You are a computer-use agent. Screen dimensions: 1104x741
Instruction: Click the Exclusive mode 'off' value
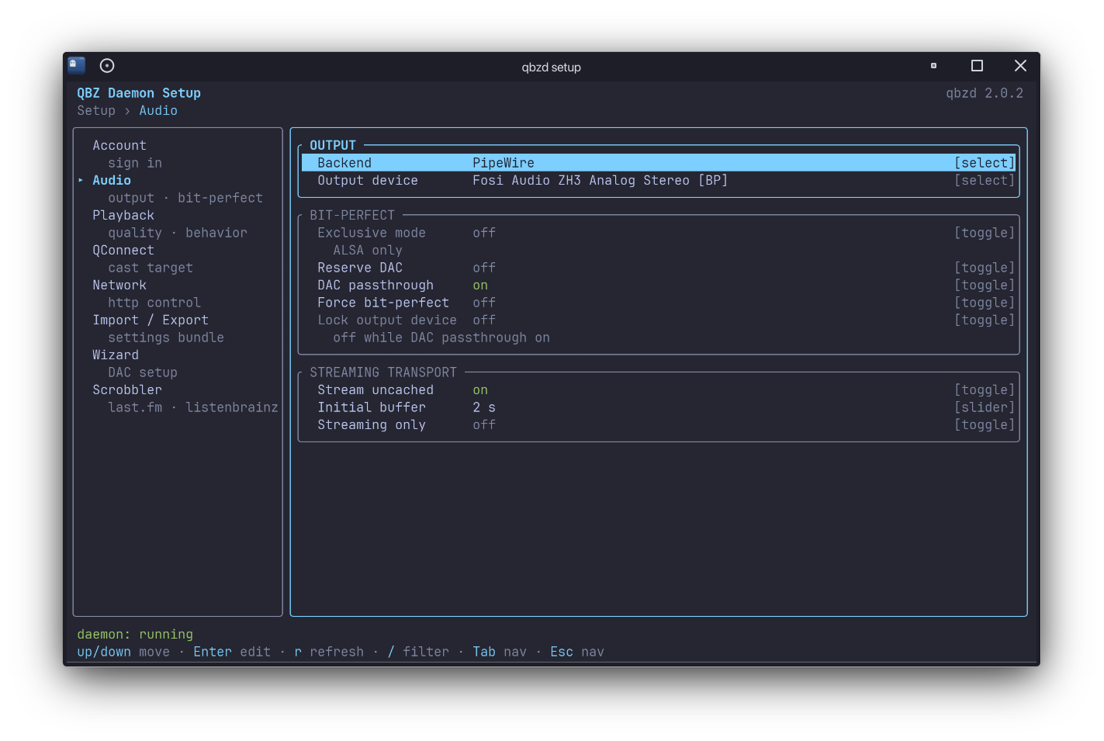pos(484,233)
